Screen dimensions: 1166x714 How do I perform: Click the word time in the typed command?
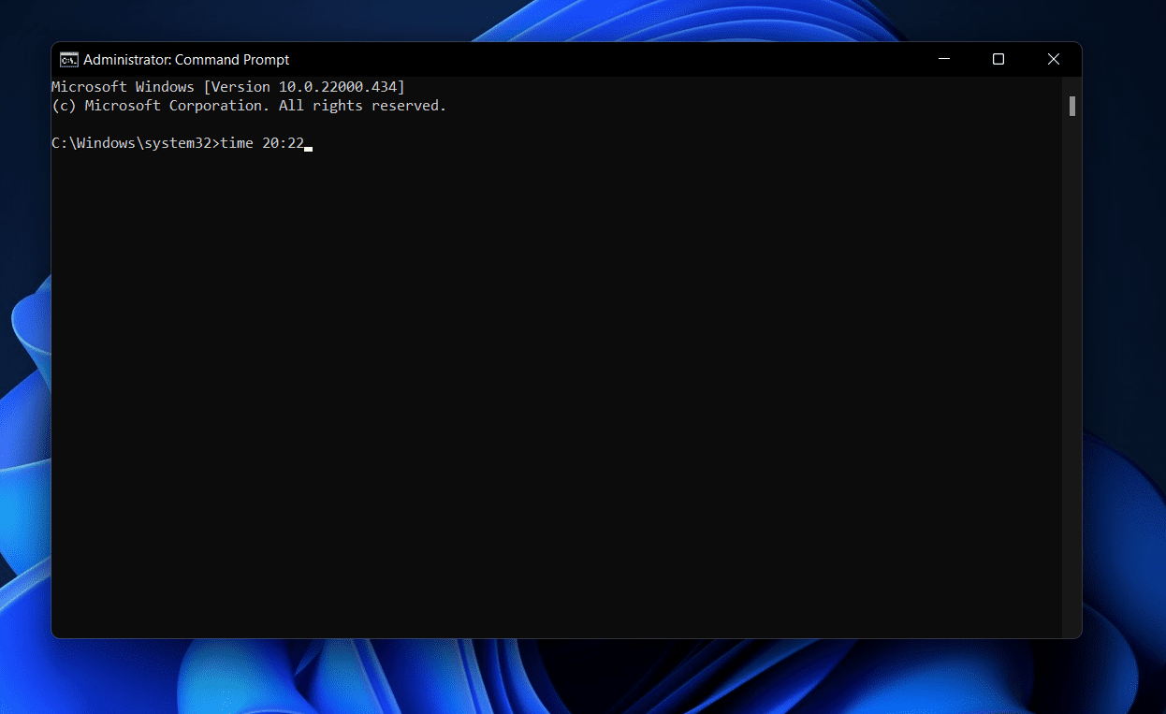pyautogui.click(x=236, y=142)
